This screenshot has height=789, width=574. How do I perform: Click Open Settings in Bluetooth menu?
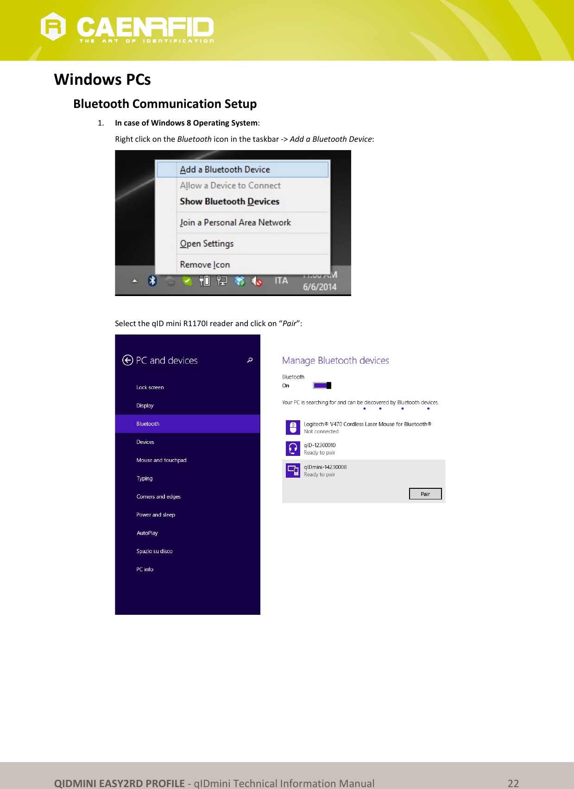tap(207, 244)
